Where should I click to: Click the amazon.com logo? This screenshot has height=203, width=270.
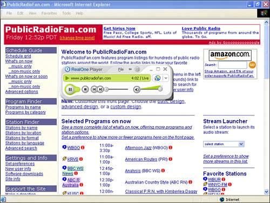pyautogui.click(x=230, y=55)
